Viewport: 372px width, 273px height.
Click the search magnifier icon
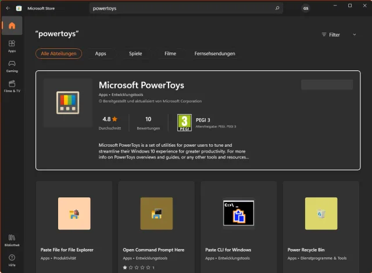click(x=277, y=8)
